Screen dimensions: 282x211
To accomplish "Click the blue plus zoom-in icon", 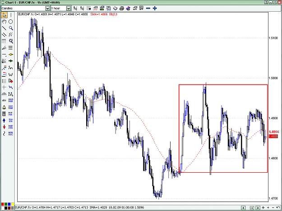I will (x=155, y=8).
